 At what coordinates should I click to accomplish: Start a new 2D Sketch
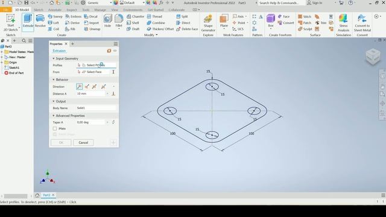pos(11,22)
